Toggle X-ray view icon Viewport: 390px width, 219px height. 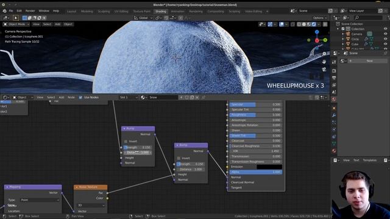pos(293,24)
